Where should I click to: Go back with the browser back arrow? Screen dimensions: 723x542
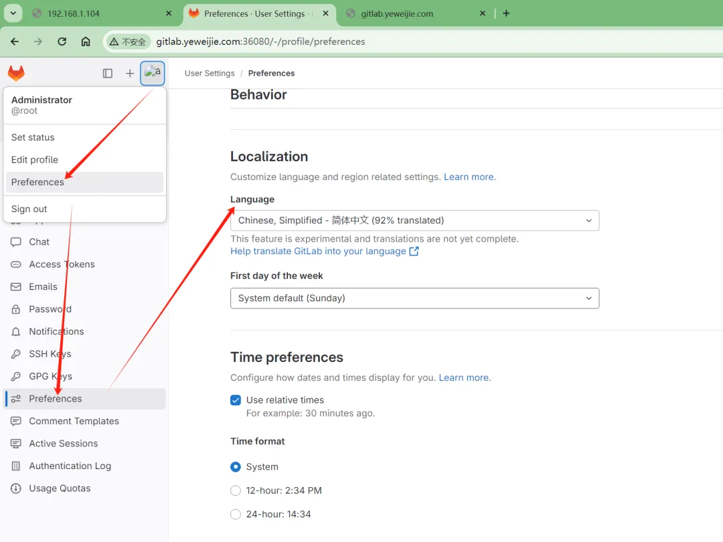pos(15,41)
